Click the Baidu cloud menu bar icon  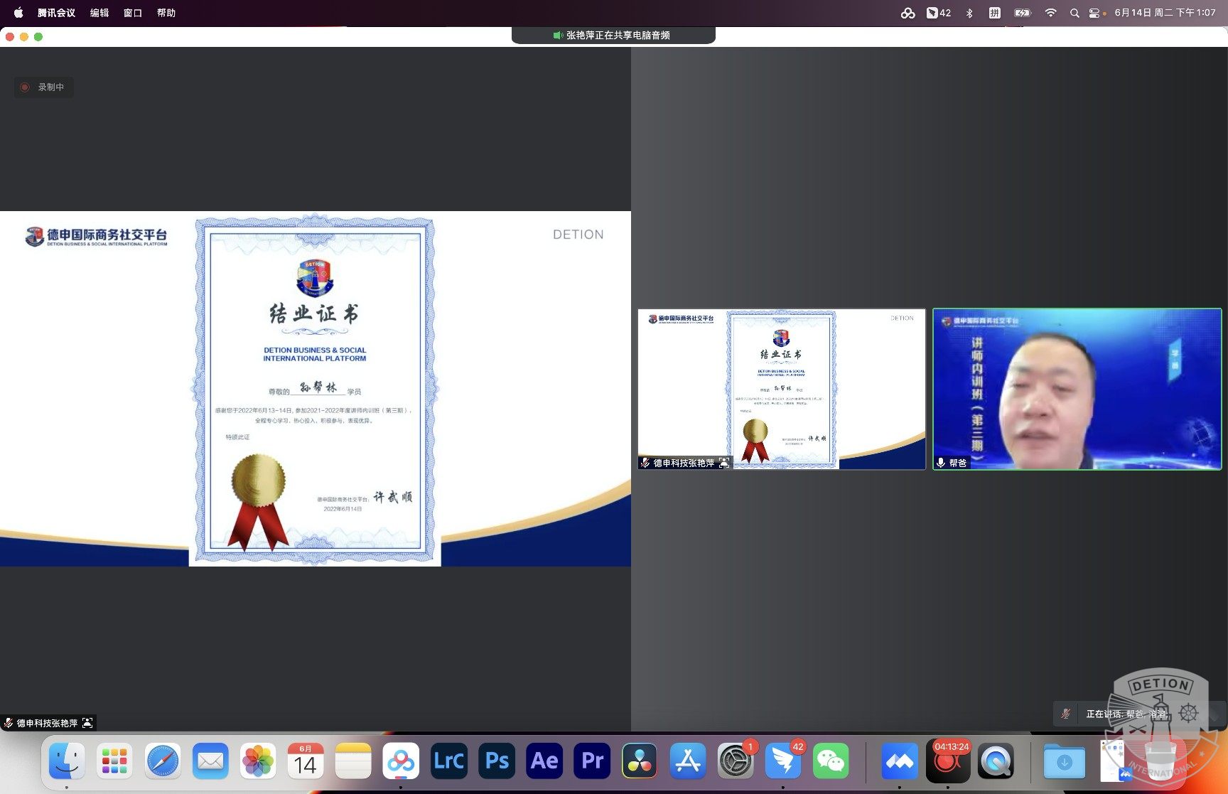tap(907, 13)
